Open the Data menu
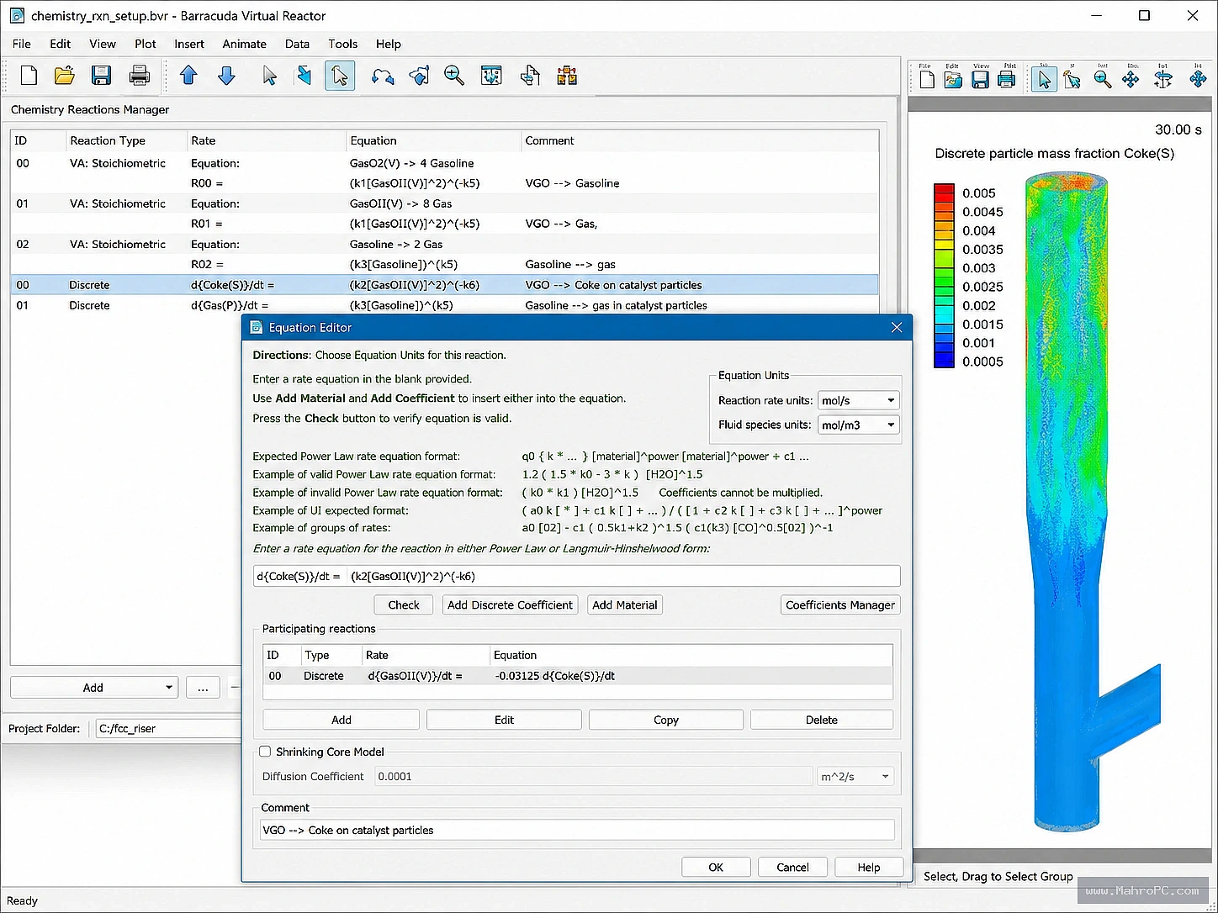Viewport: 1218px width, 913px height. (x=297, y=44)
